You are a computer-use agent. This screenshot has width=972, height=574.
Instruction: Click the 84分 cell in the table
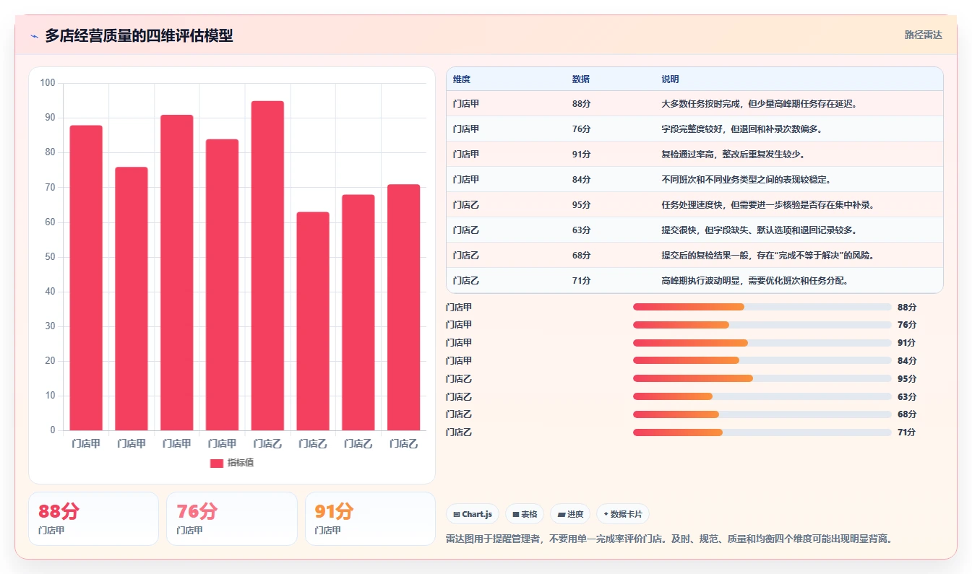[581, 180]
